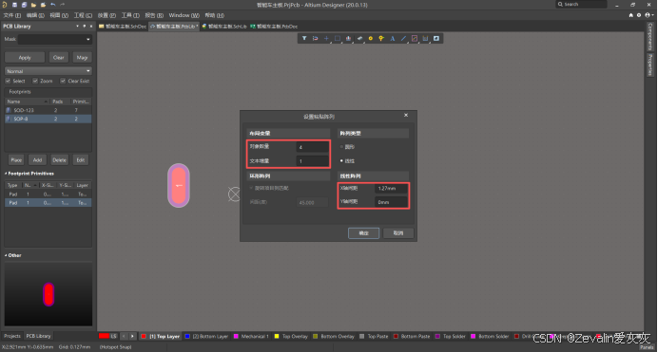The width and height of the screenshot is (658, 352).
Task: Click the yellow place via icon
Action: 371,39
